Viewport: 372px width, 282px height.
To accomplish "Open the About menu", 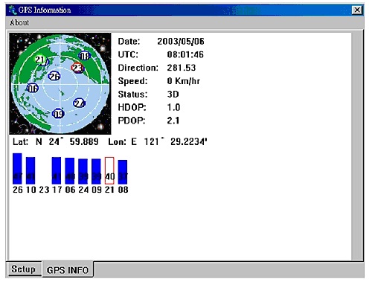I will click(19, 23).
